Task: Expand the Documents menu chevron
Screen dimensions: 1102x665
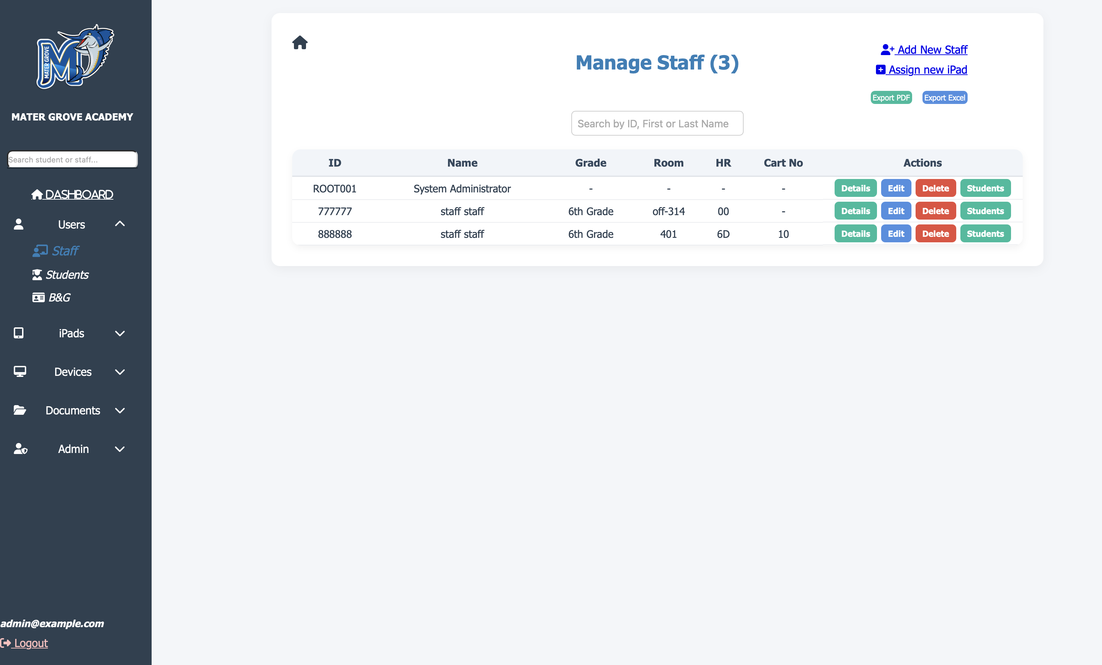Action: [120, 410]
